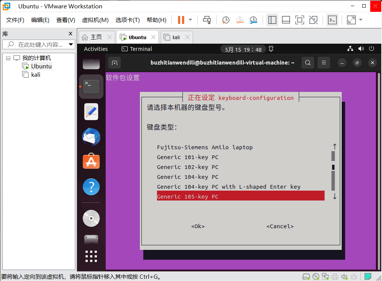This screenshot has height=281, width=382.
Task: Click <Ok> in the keyboard configuration dialog
Action: point(197,226)
